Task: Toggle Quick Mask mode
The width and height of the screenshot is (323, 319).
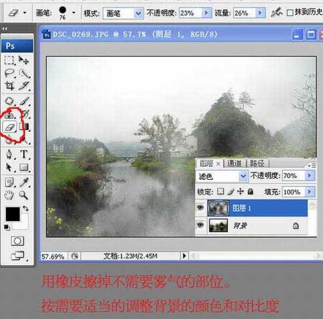Action: point(17,241)
